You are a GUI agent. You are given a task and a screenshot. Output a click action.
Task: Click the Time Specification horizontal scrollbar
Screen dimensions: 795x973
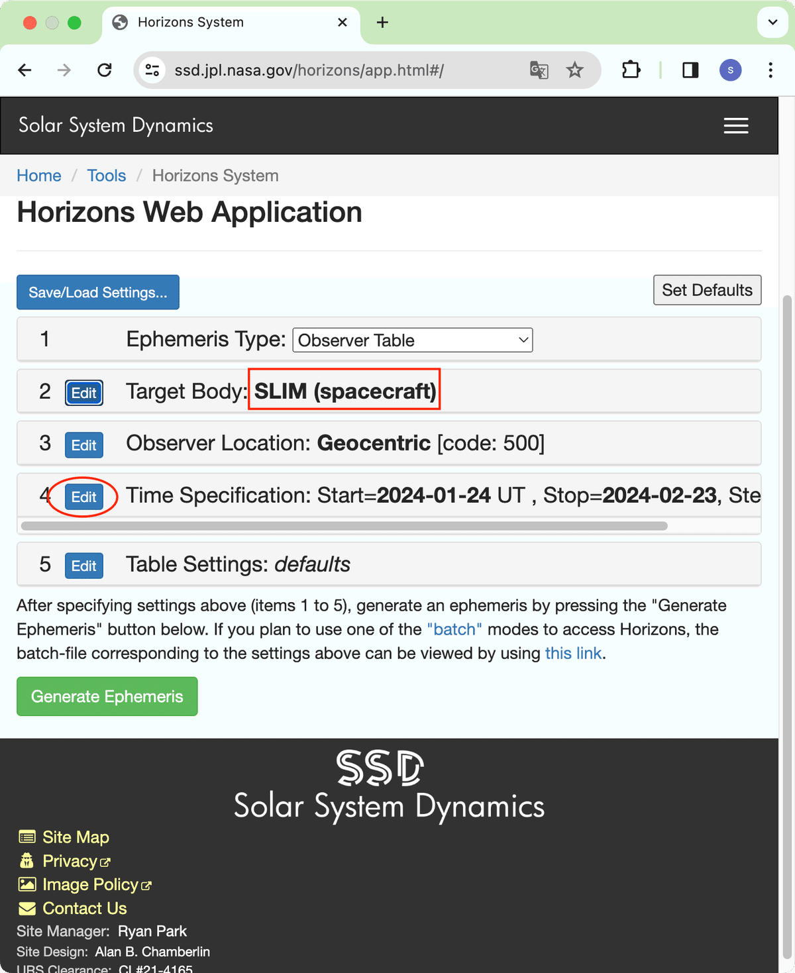344,526
